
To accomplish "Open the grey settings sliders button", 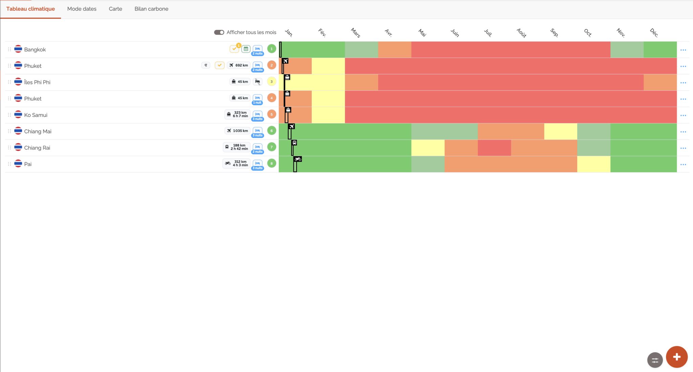I will coord(655,360).
